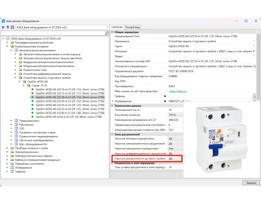Click the database icon next to the down arrow
This screenshot has height=204, width=261.
[13, 27]
